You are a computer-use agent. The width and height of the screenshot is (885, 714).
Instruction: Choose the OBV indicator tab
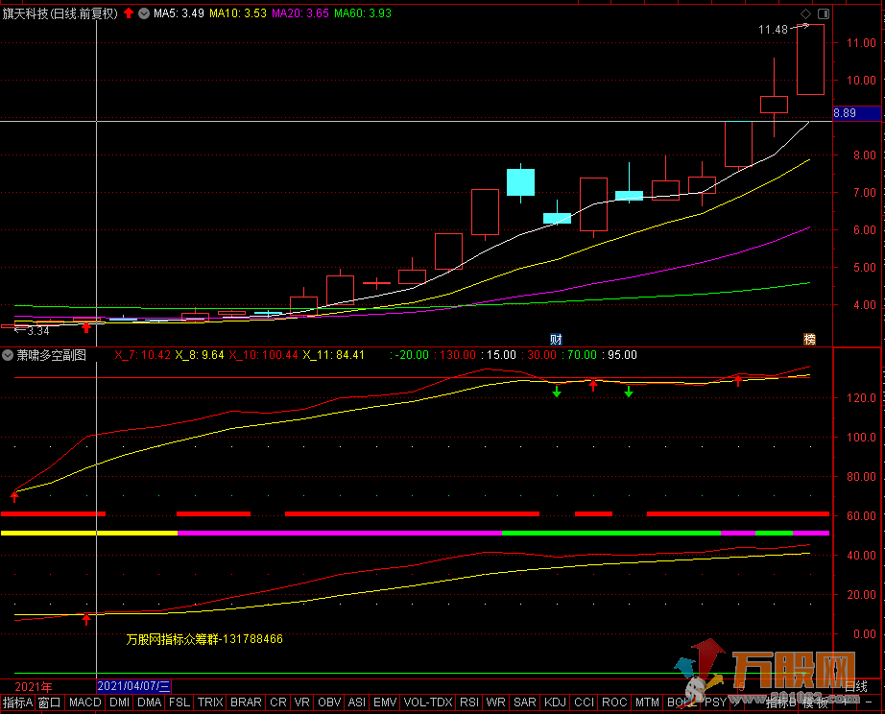[329, 702]
